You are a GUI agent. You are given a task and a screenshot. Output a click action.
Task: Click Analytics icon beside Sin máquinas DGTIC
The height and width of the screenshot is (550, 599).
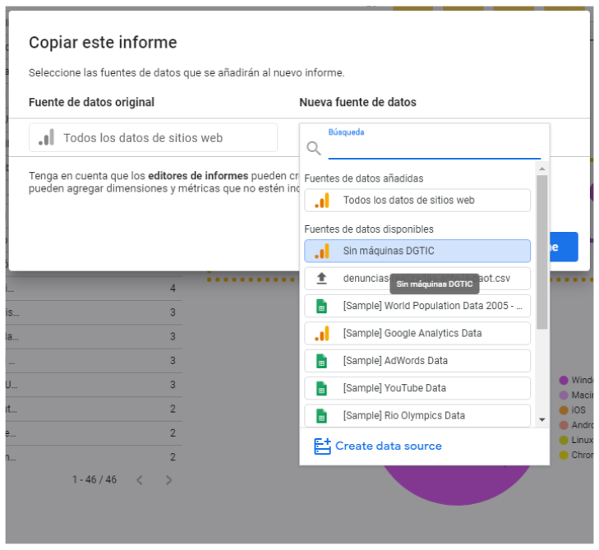[322, 251]
